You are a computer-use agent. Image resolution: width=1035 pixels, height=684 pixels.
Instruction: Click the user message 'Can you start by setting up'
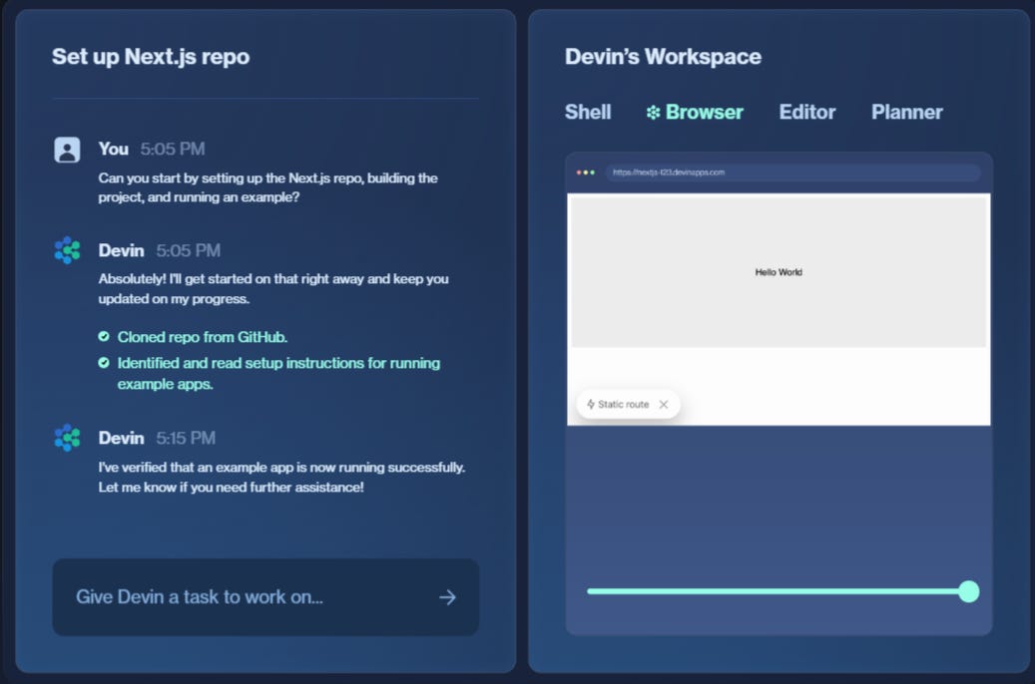(x=268, y=187)
